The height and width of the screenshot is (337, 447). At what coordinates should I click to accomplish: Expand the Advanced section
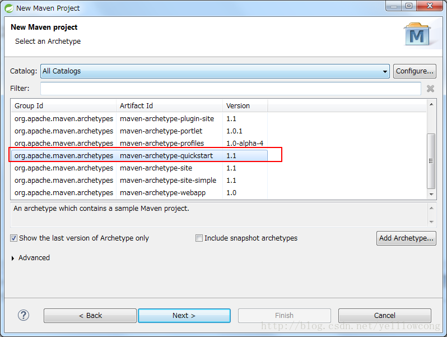click(13, 258)
